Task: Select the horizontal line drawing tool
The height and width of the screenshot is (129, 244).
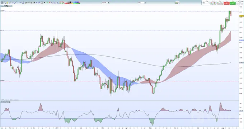Action: (20, 3)
